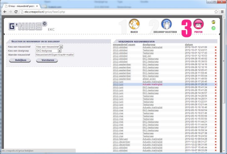
Task: Open Testgroep link dated 2012-06-28 14:28:56
Action: tap(148, 96)
